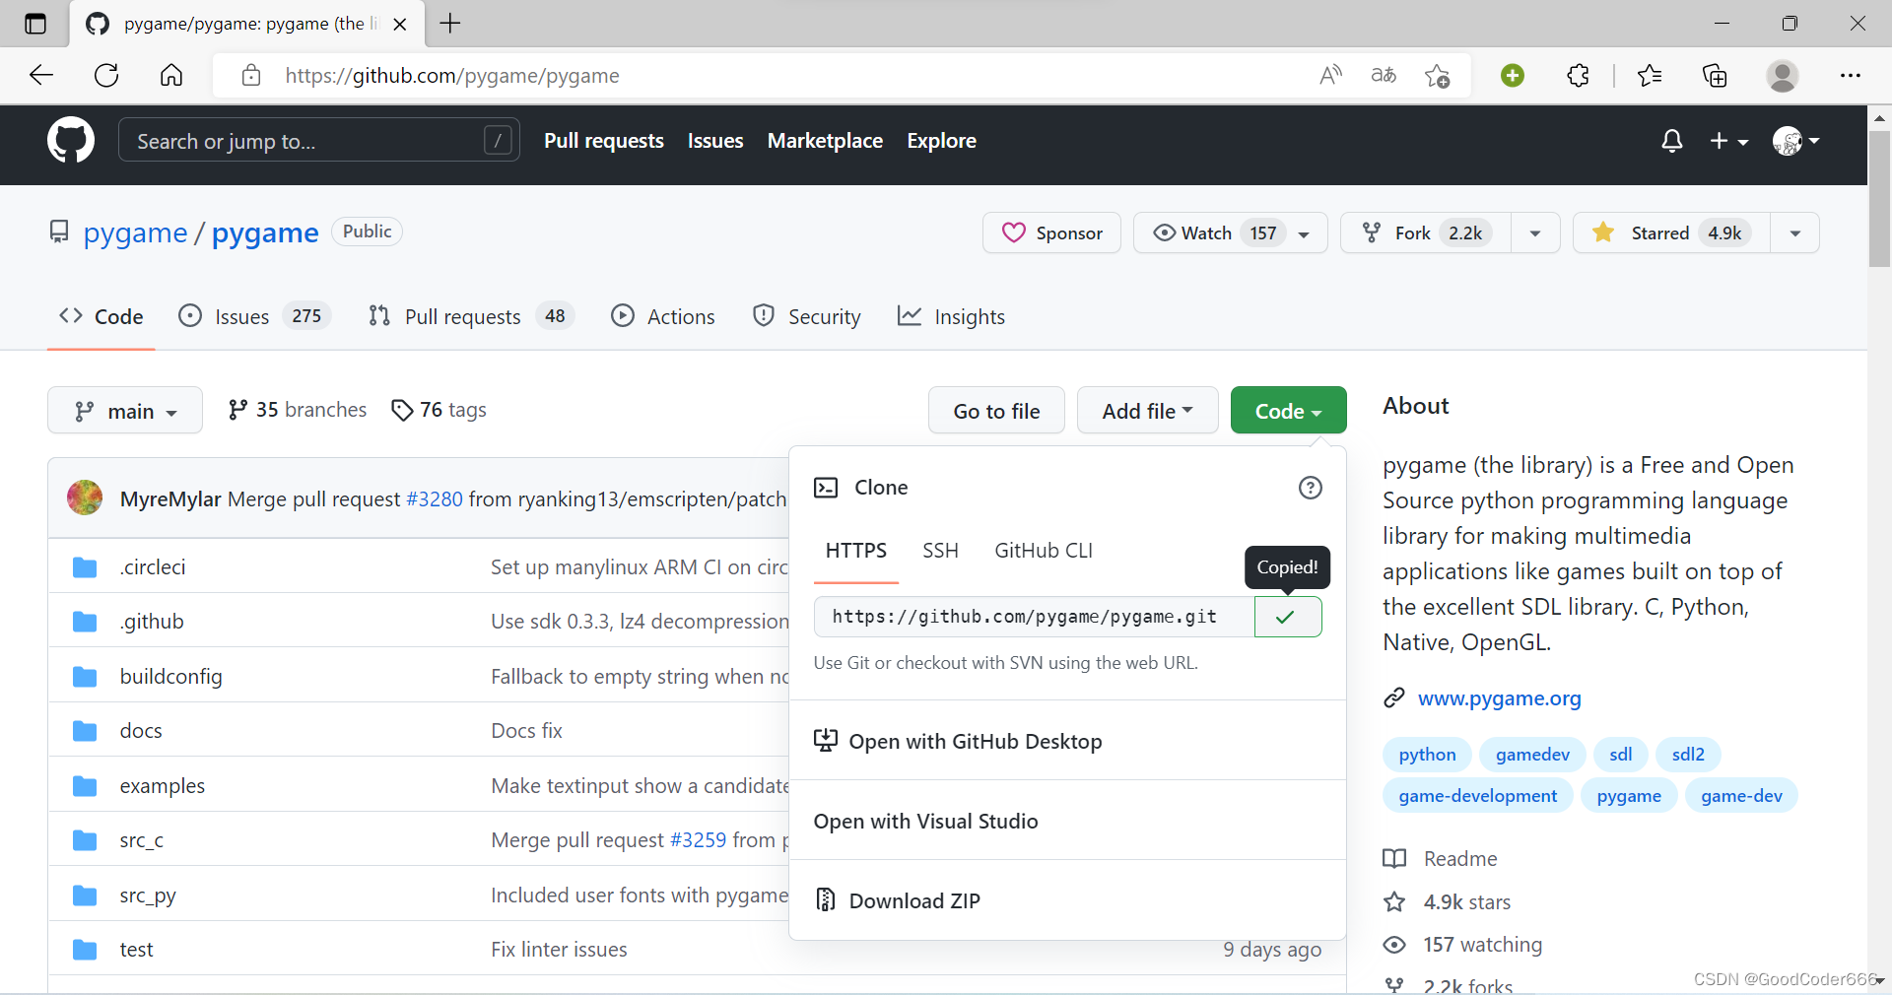Click the GitHub Octocat logo
The height and width of the screenshot is (995, 1892).
(x=71, y=140)
